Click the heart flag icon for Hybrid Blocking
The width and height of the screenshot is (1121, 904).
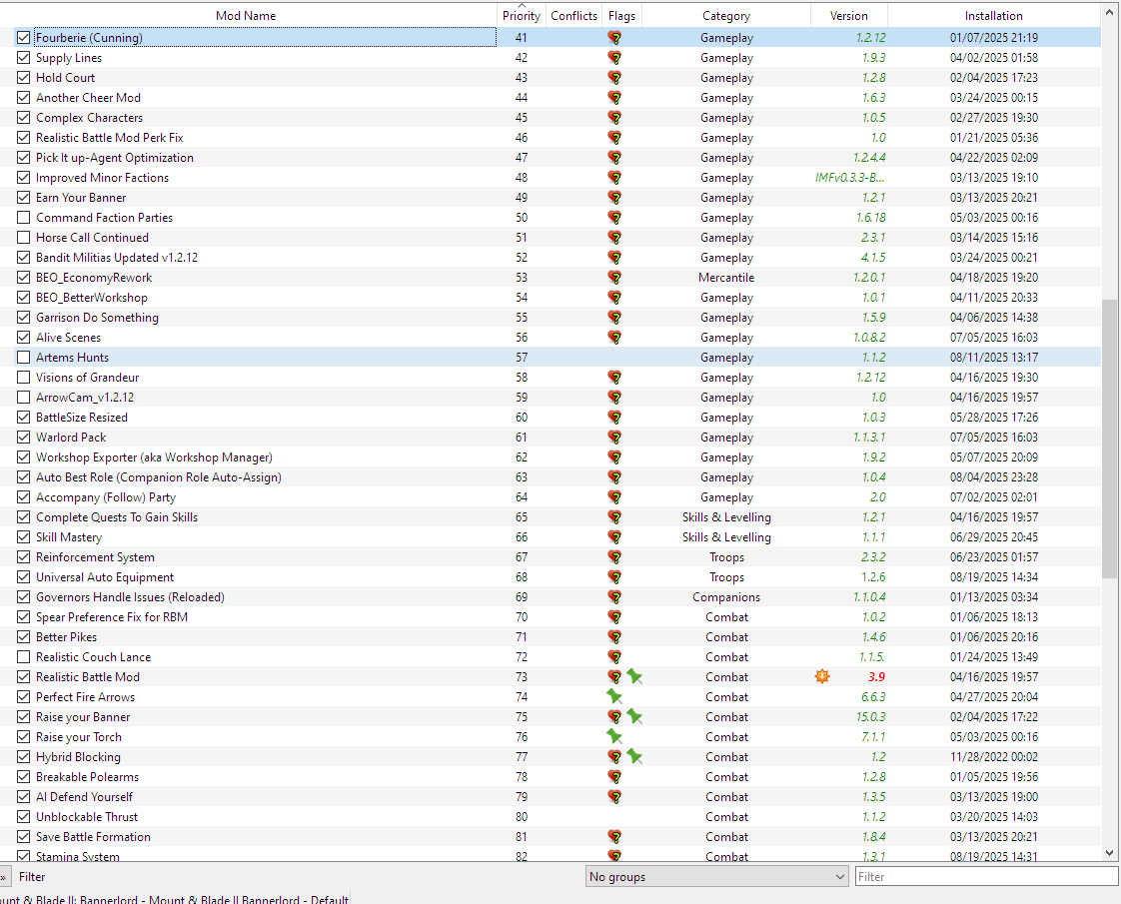(x=614, y=757)
